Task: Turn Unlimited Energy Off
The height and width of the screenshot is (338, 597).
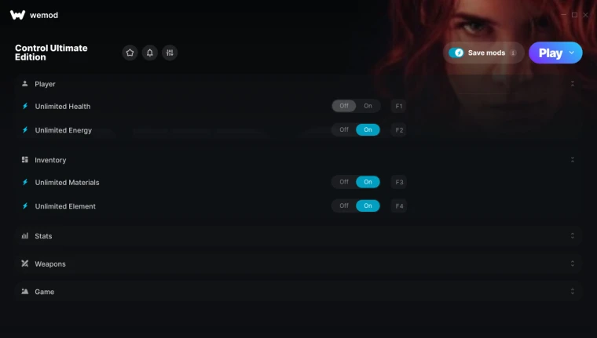Action: tap(344, 129)
